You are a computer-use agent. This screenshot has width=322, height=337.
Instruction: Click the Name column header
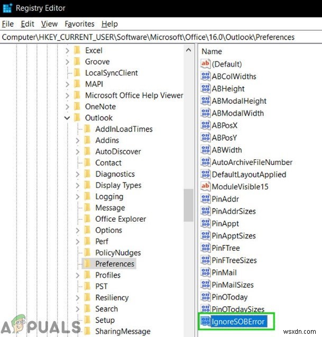[x=211, y=51]
